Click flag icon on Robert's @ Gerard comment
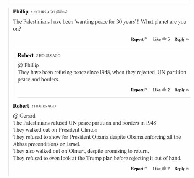 point(146,168)
